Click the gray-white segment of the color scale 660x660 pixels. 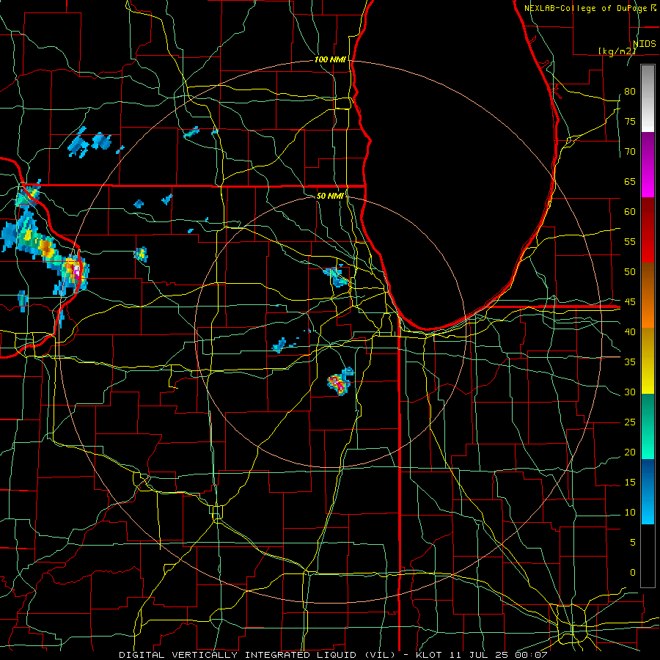(x=648, y=98)
